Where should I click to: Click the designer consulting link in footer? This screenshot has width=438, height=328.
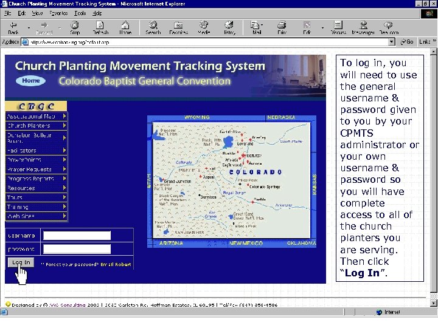(x=67, y=305)
